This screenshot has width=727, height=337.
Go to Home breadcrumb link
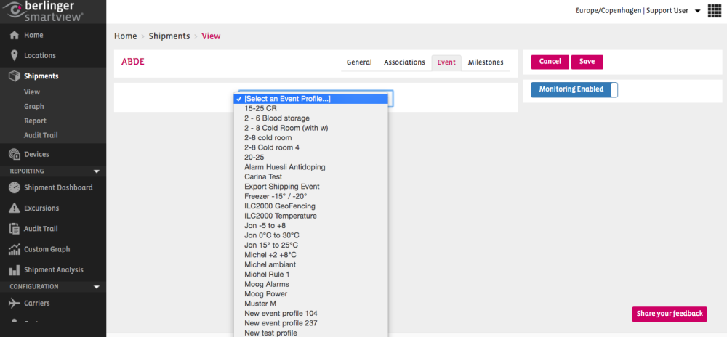[x=126, y=36]
